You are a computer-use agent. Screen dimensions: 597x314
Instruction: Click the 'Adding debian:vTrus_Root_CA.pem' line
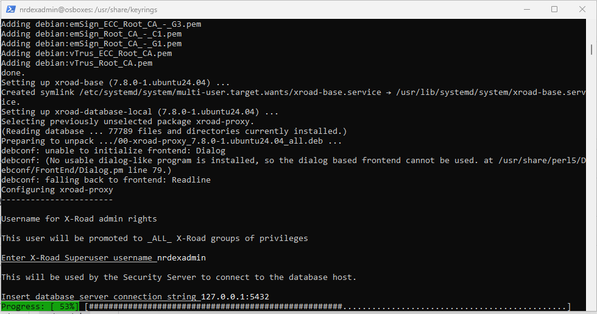tap(77, 63)
